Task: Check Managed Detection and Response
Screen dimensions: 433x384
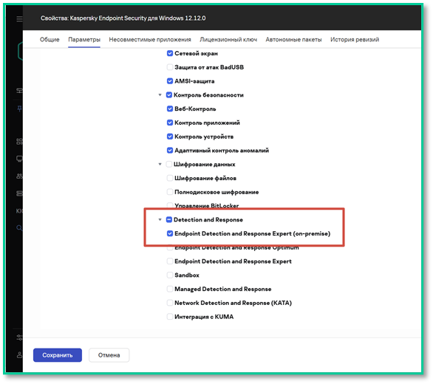Action: pyautogui.click(x=170, y=289)
